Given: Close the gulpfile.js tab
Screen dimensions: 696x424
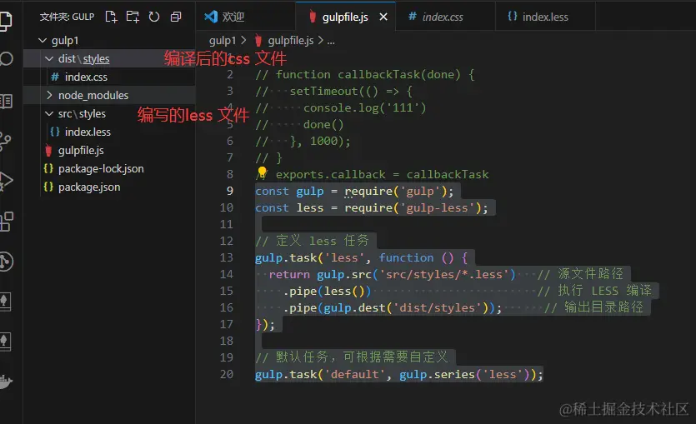Looking at the screenshot, I should (383, 17).
